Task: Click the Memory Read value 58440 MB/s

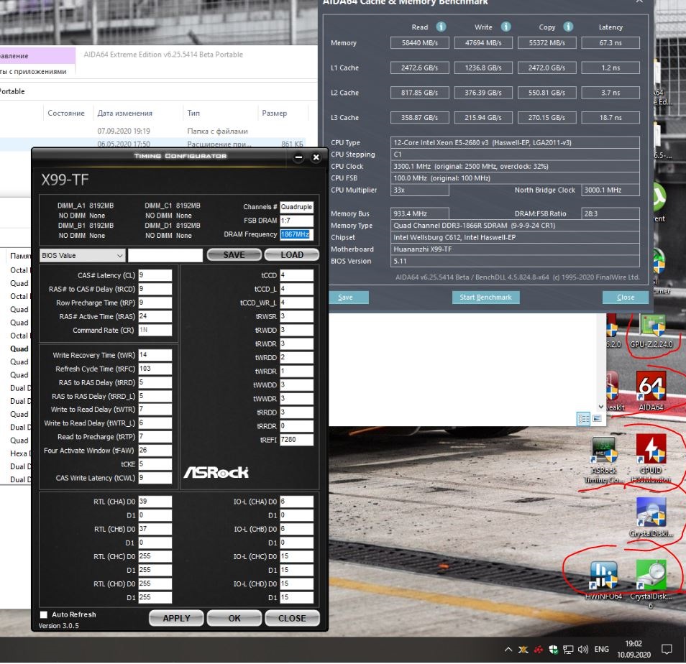Action: click(419, 43)
